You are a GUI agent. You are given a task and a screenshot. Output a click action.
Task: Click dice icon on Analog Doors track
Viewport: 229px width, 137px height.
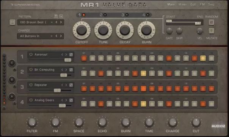tap(71, 100)
